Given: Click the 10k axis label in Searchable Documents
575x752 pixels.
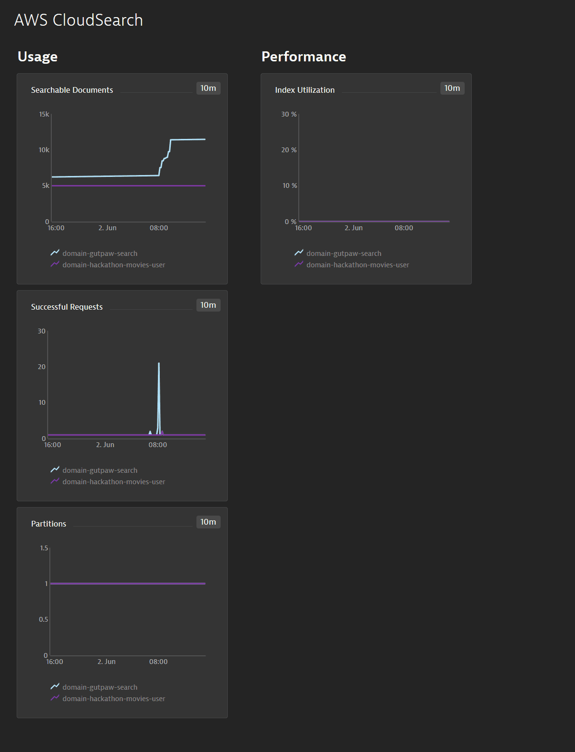Looking at the screenshot, I should tap(44, 150).
